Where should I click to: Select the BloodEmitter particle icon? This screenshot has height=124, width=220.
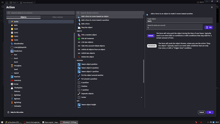(x=12, y=44)
